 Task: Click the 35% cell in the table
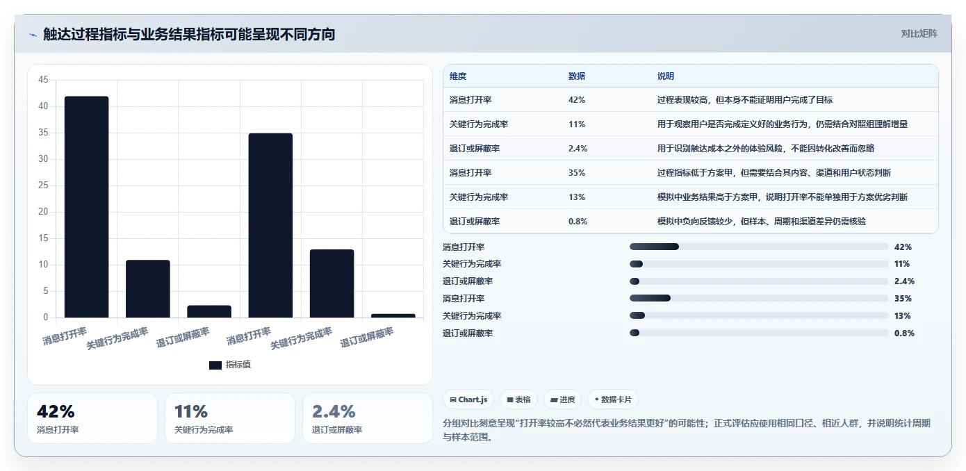coord(577,173)
